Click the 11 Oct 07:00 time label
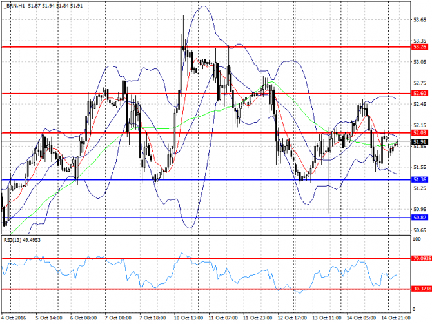The image size is (432, 324). pyautogui.click(x=223, y=318)
